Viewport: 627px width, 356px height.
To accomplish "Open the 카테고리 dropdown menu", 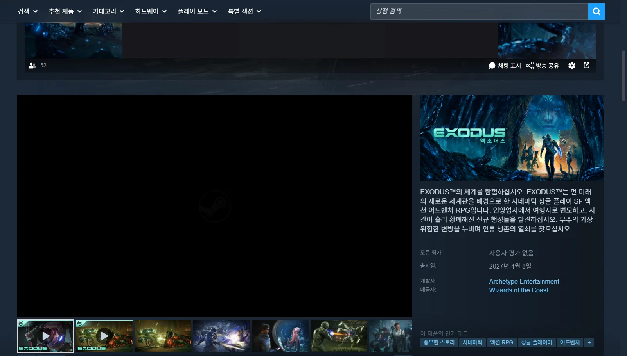I will 108,11.
